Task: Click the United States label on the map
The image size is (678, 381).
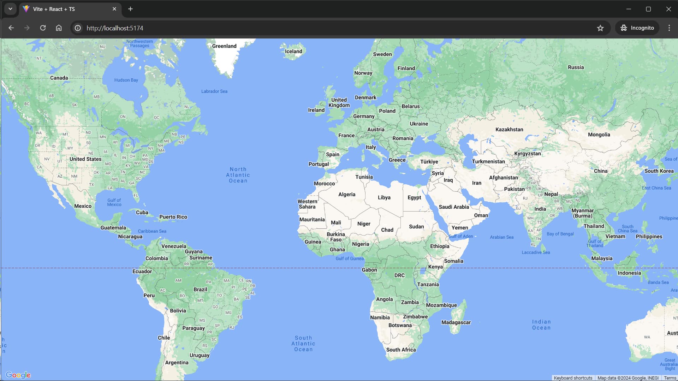Action: (85, 159)
